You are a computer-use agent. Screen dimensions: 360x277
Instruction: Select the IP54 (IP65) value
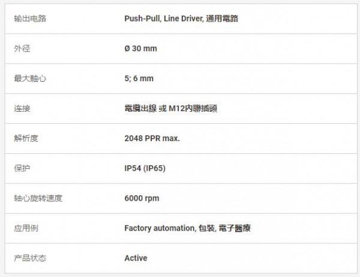pyautogui.click(x=145, y=169)
